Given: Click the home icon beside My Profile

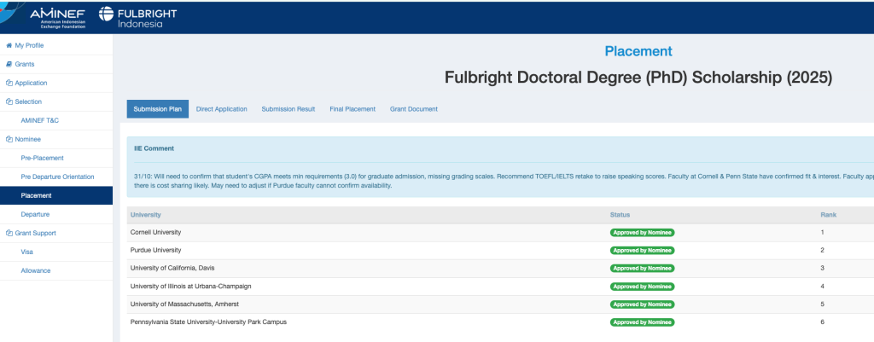Looking at the screenshot, I should tap(9, 45).
